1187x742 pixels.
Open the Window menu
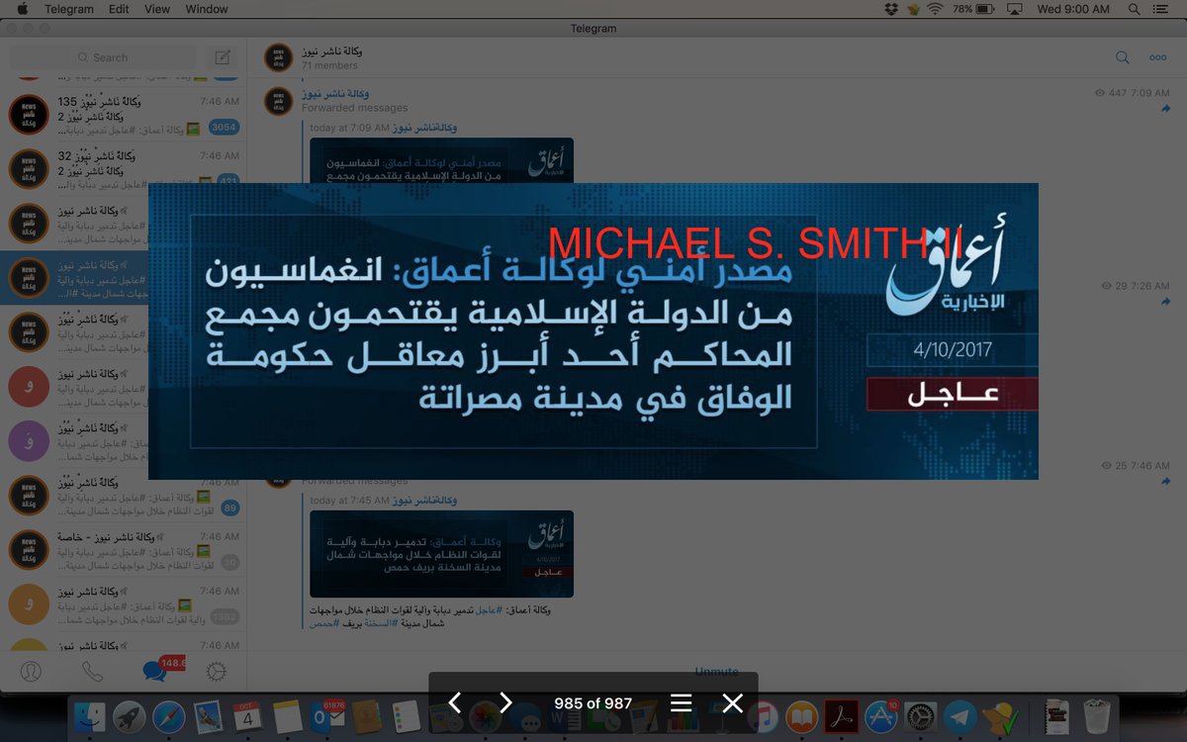point(206,9)
